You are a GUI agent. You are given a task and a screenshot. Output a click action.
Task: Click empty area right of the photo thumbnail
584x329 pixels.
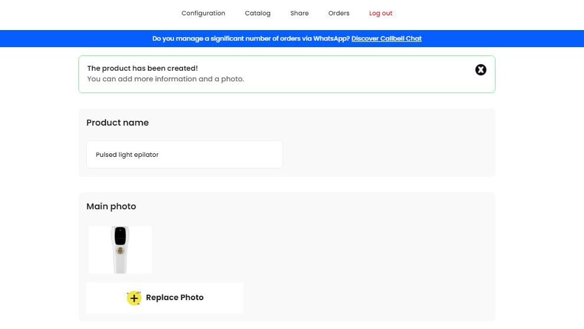coord(324,250)
